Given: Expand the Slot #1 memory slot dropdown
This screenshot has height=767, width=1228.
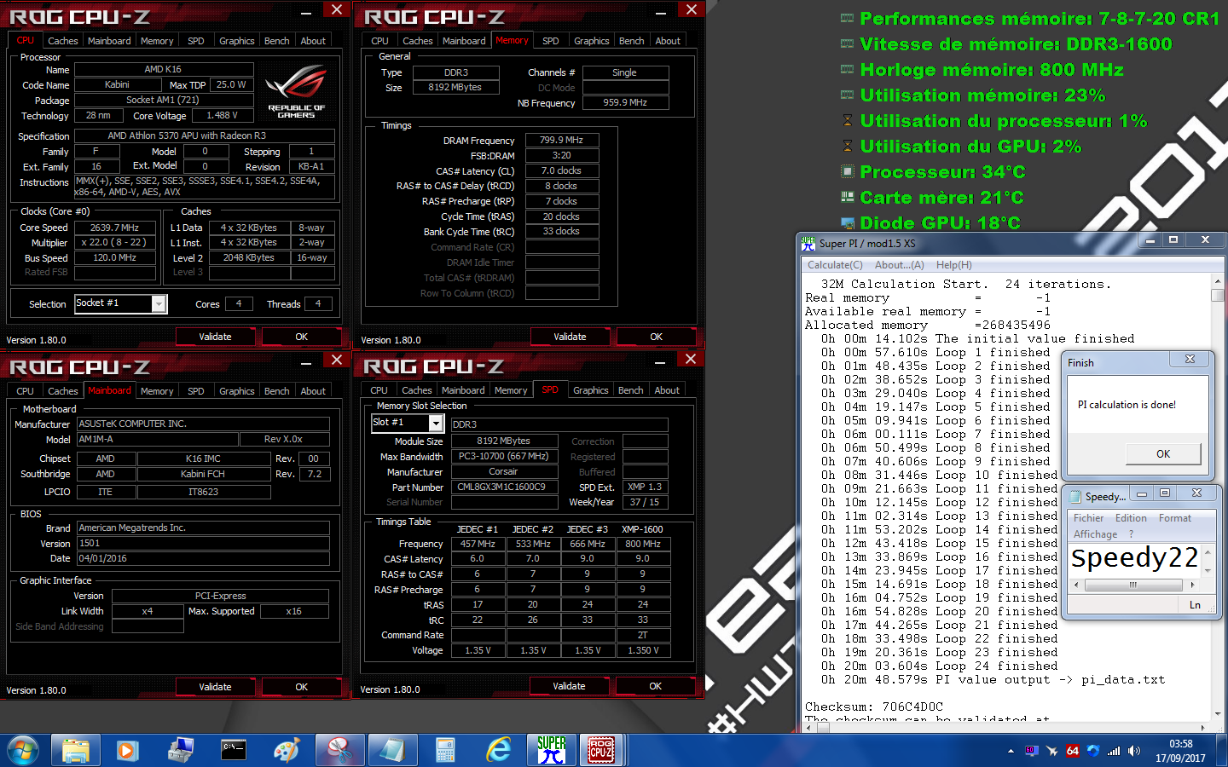Looking at the screenshot, I should click(436, 423).
